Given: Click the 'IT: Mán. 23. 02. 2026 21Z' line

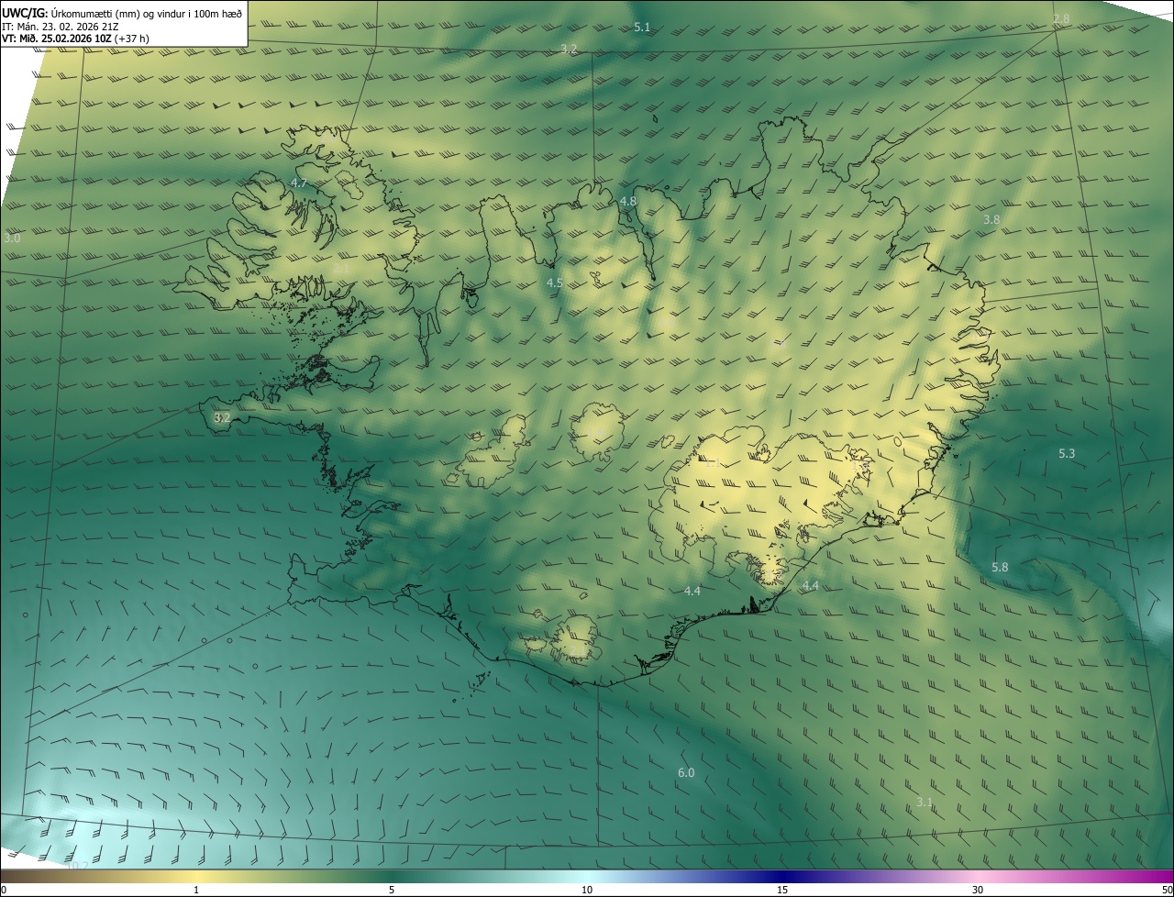Looking at the screenshot, I should click(x=59, y=27).
